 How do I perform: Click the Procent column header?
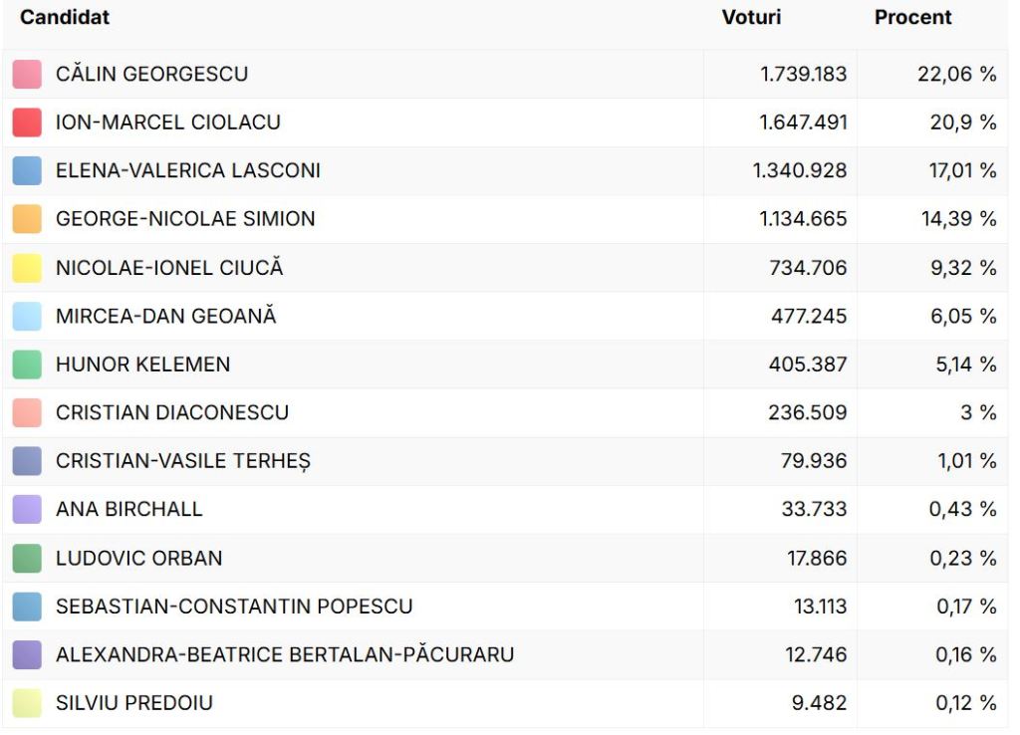[912, 18]
